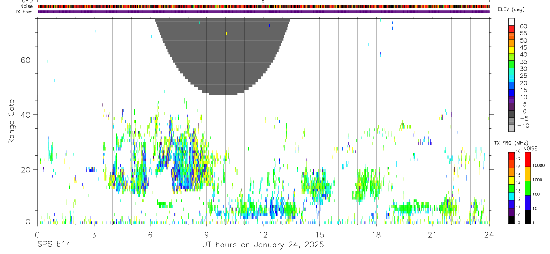Click the '−10' label on ELEV scale

[523, 126]
